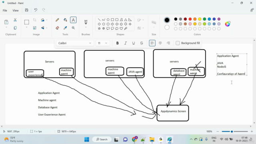Click the vertical scrollbar down arrow
Viewport: 256px width, 144px height.
click(x=254, y=123)
